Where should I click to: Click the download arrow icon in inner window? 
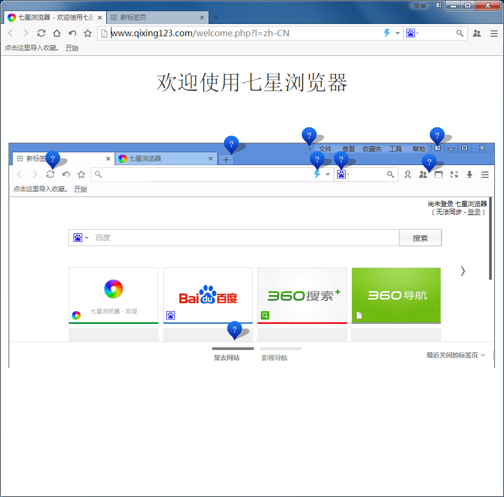[469, 174]
